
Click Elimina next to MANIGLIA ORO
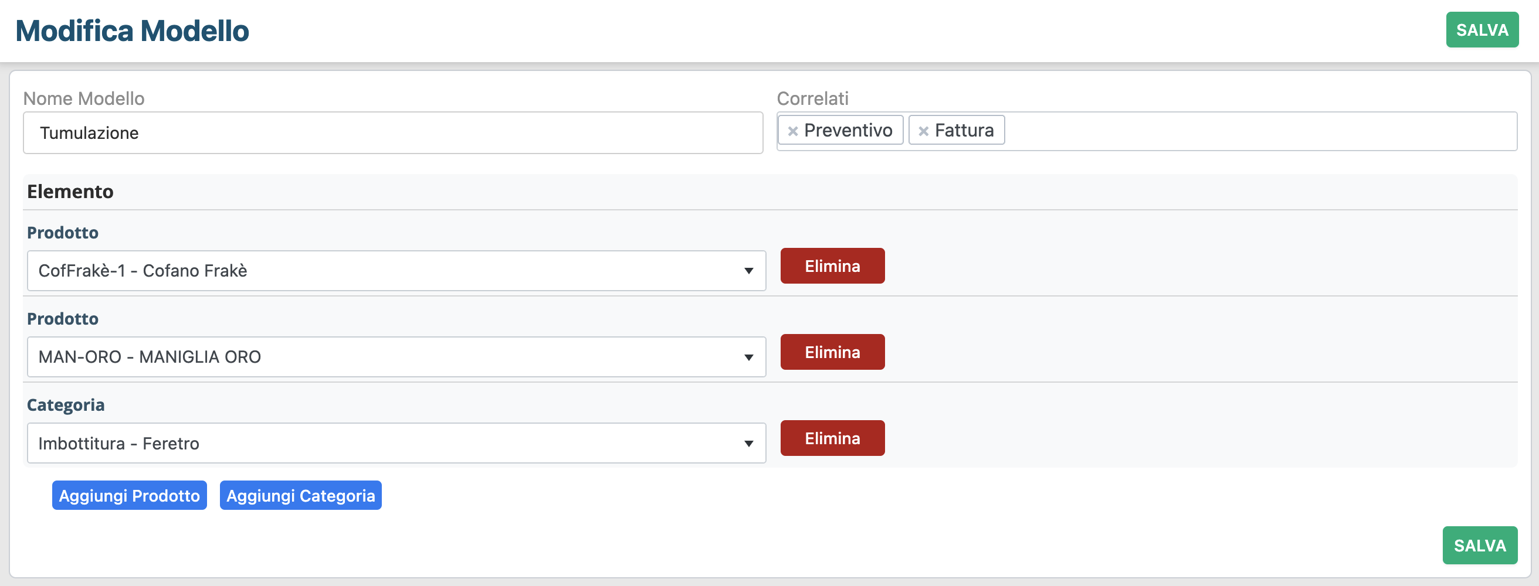[832, 352]
